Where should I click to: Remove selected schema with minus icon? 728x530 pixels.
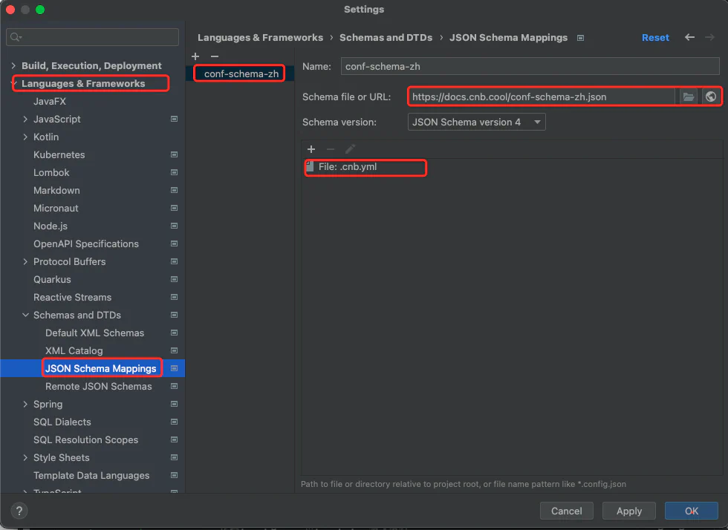[x=215, y=56]
